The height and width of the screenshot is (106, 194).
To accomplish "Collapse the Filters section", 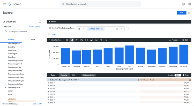I will coord(49,22).
